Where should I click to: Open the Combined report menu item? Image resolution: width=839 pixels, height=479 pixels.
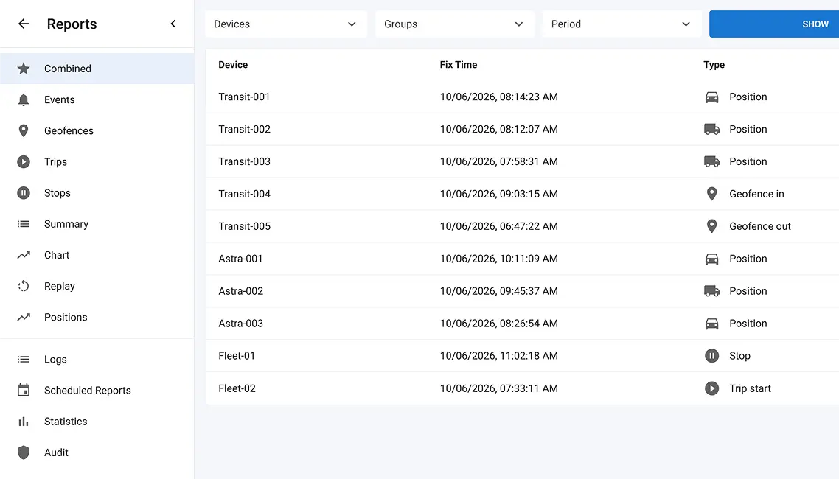pos(97,69)
